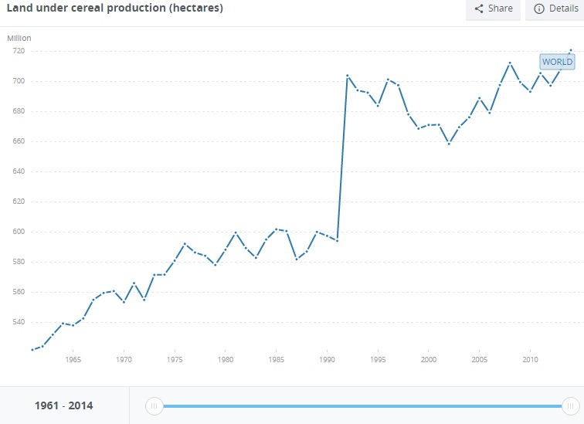Viewport: 584px width, 424px height.
Task: Click the right year range slider handle
Action: pos(570,405)
